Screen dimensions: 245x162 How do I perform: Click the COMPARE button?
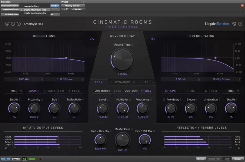click(x=77, y=9)
